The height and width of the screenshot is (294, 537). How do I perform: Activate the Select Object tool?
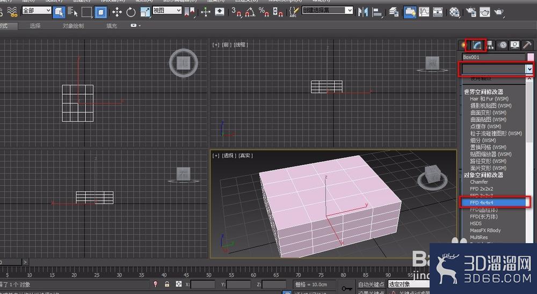59,12
